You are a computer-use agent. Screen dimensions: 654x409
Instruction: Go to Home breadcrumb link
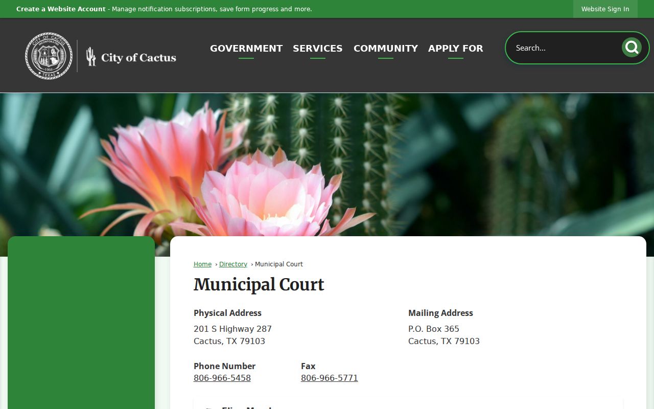point(202,264)
